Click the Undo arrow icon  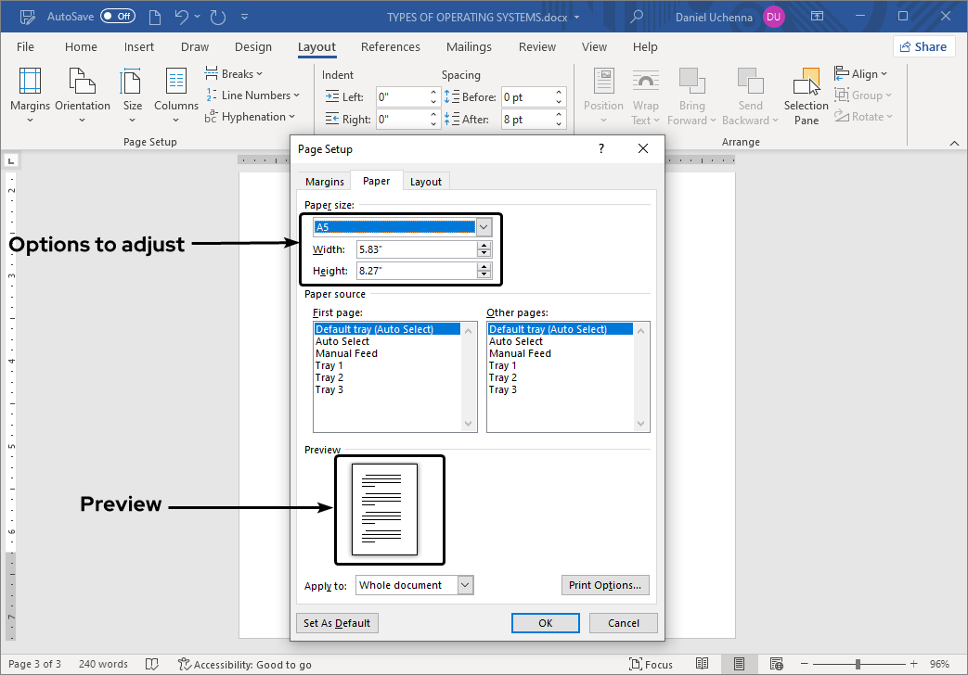tap(183, 17)
